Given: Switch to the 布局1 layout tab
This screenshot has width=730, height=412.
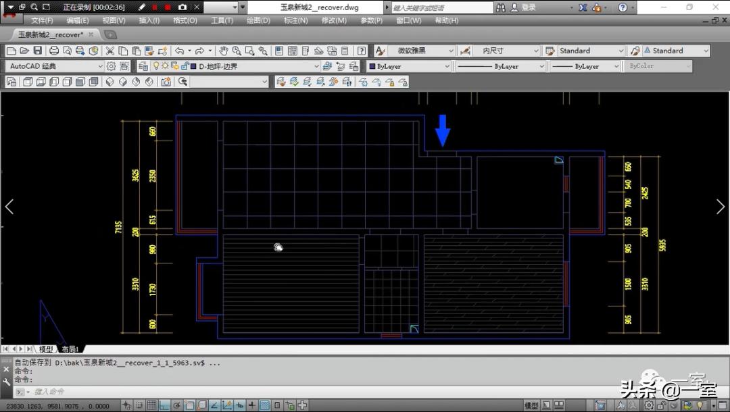Looking at the screenshot, I should [x=70, y=349].
